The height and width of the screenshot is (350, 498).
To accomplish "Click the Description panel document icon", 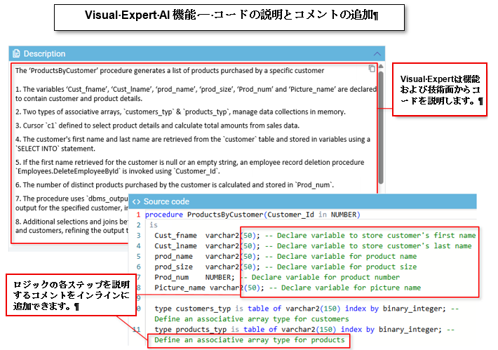I will (x=17, y=53).
